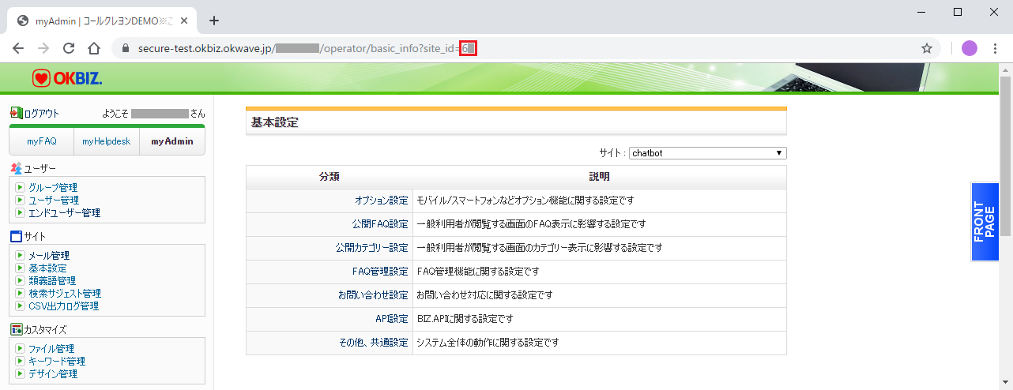
Task: Open グループ管理 link
Action: [x=53, y=188]
